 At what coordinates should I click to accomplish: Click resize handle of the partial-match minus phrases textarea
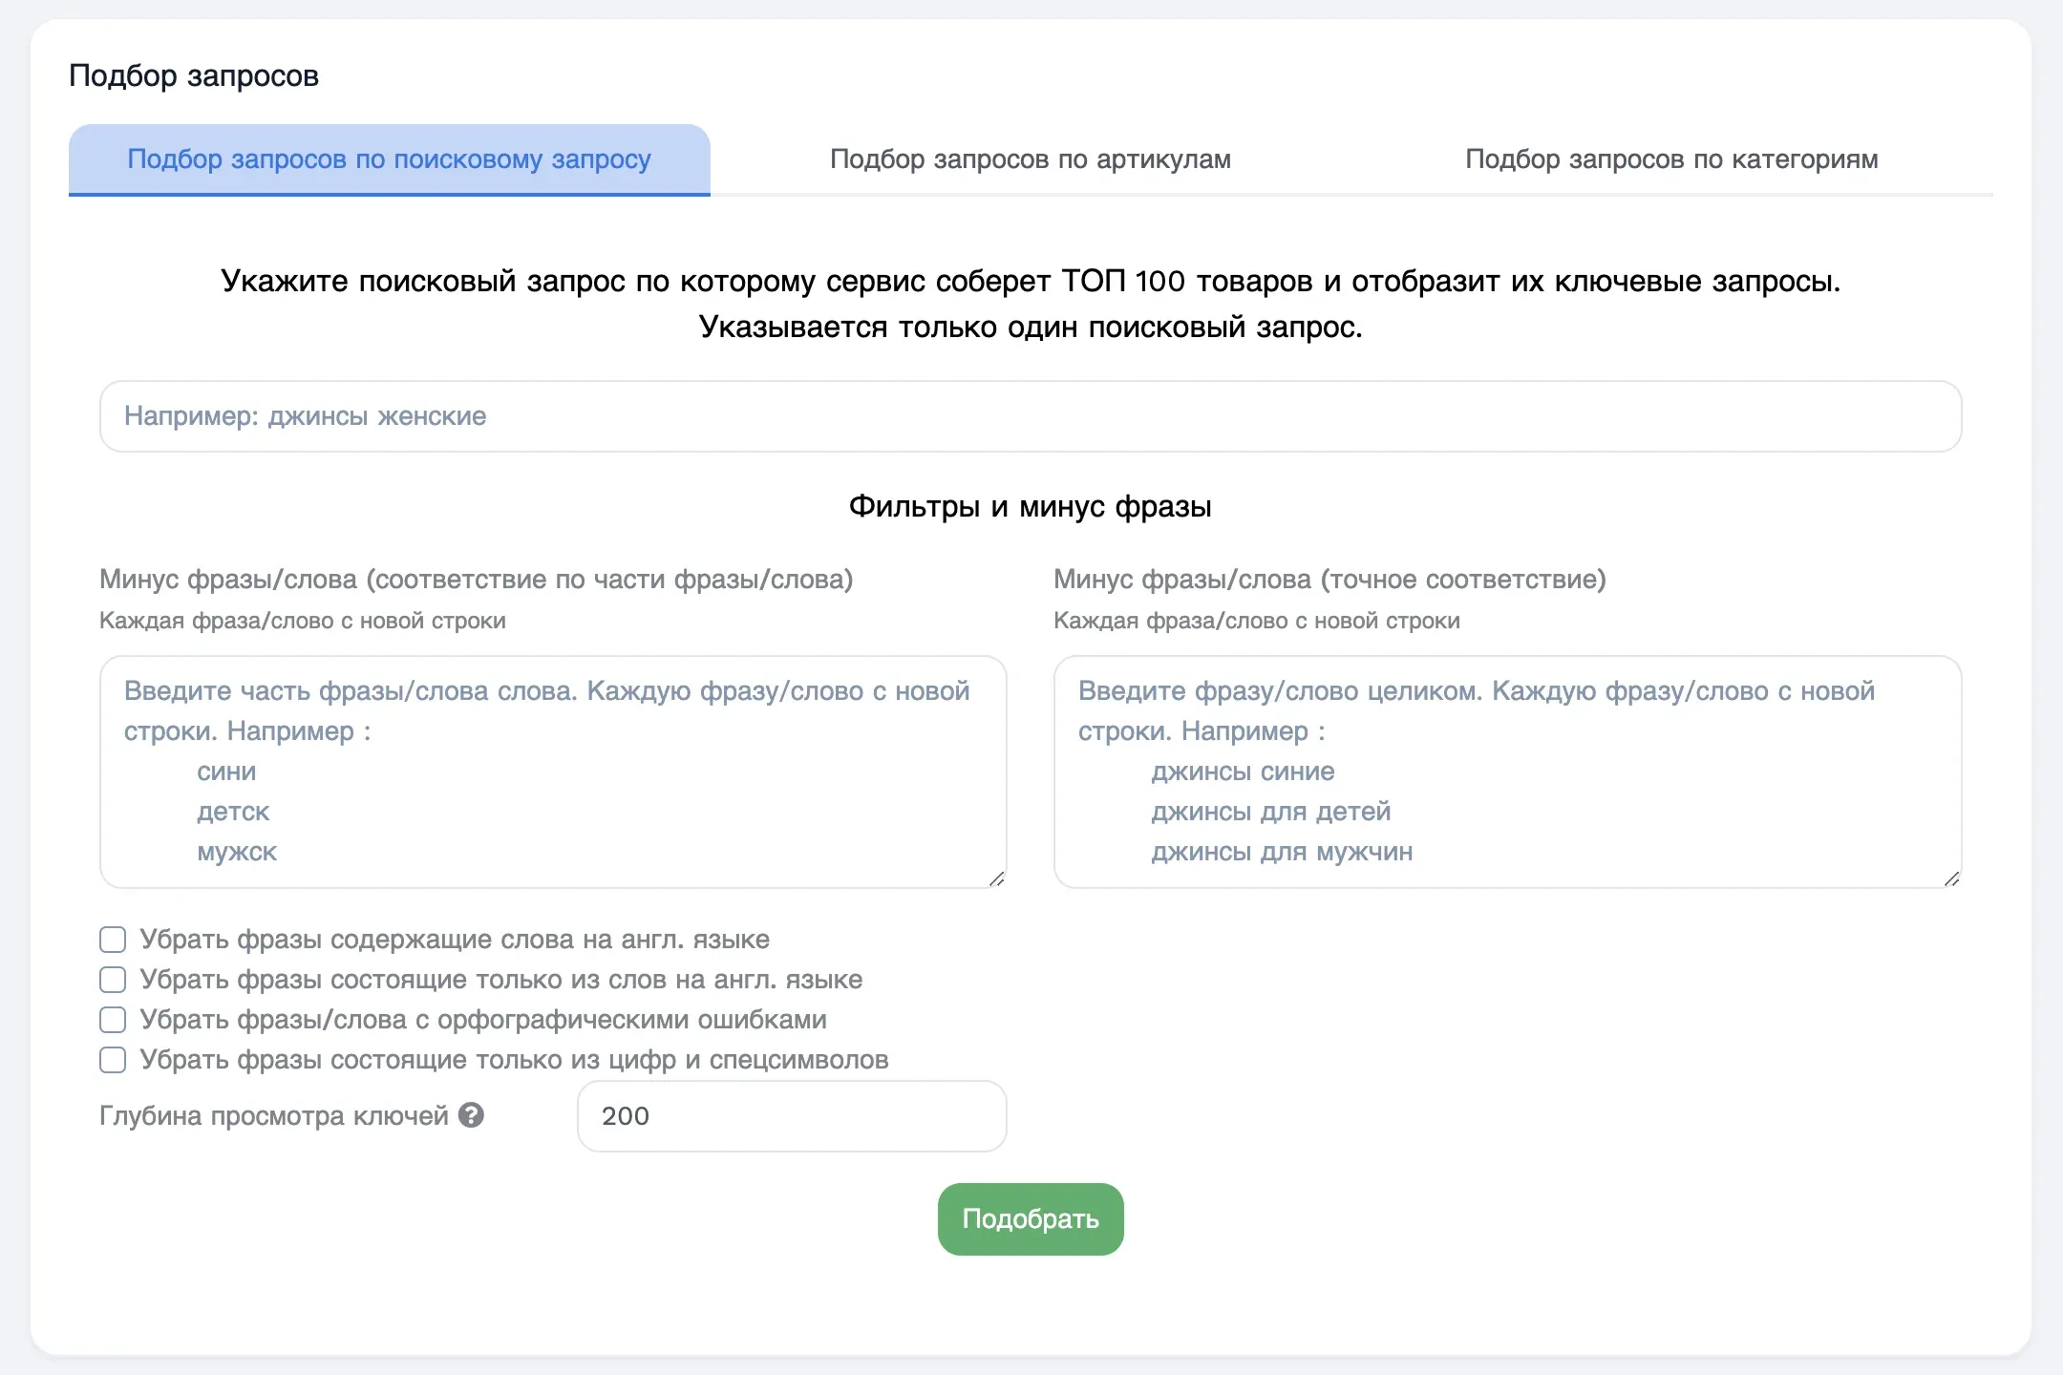[996, 878]
